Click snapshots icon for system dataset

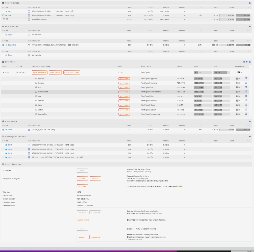tap(237, 110)
